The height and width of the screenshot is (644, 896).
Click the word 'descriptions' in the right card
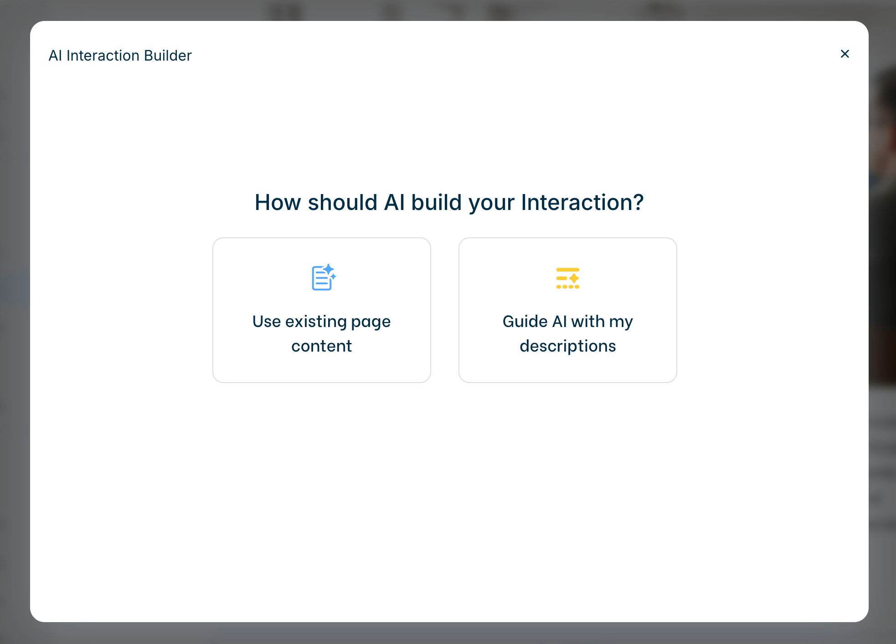[567, 346]
